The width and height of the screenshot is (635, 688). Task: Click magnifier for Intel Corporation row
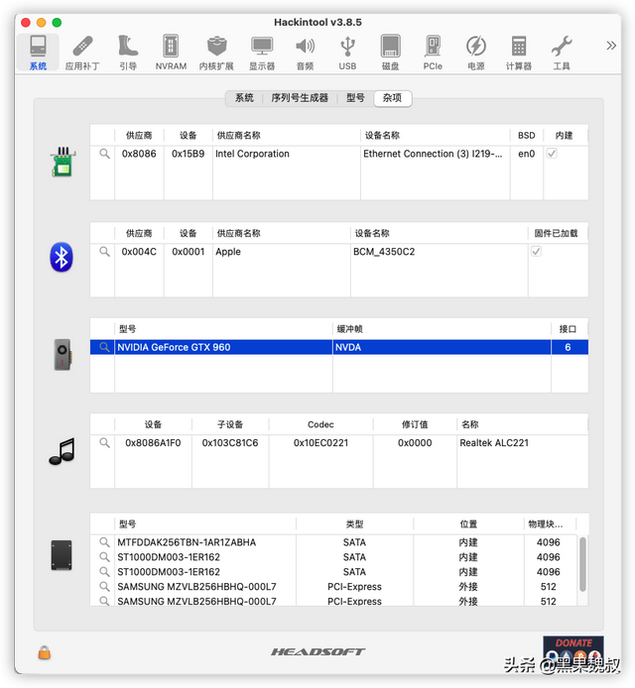pyautogui.click(x=104, y=154)
